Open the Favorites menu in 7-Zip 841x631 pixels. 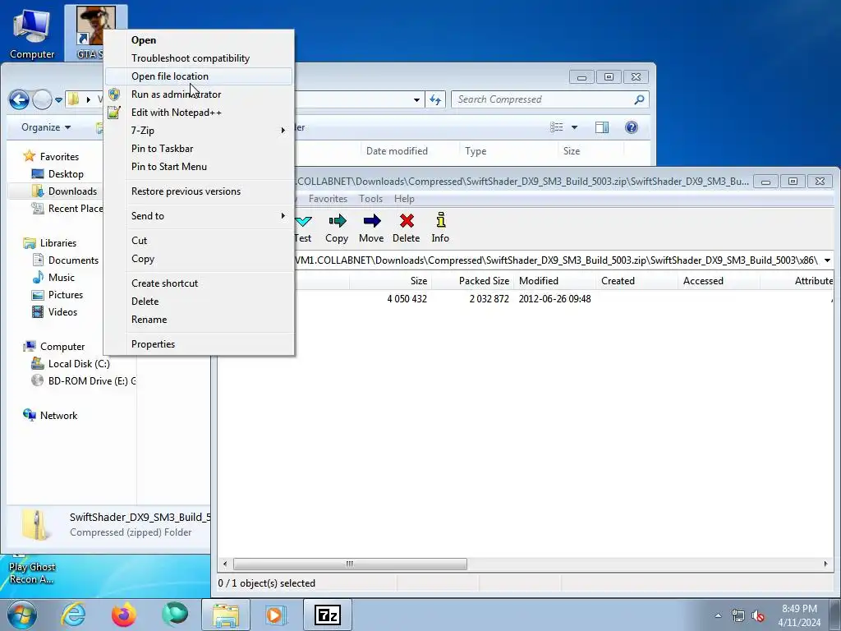(328, 199)
